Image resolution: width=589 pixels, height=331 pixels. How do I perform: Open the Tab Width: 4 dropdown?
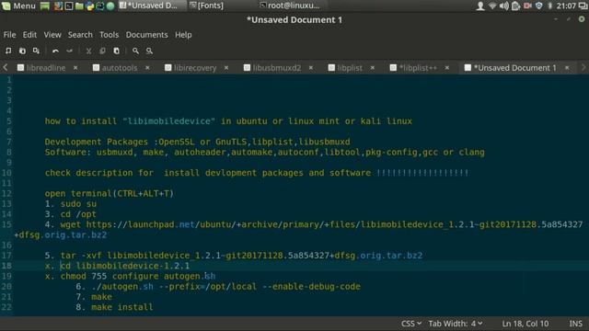coord(456,324)
